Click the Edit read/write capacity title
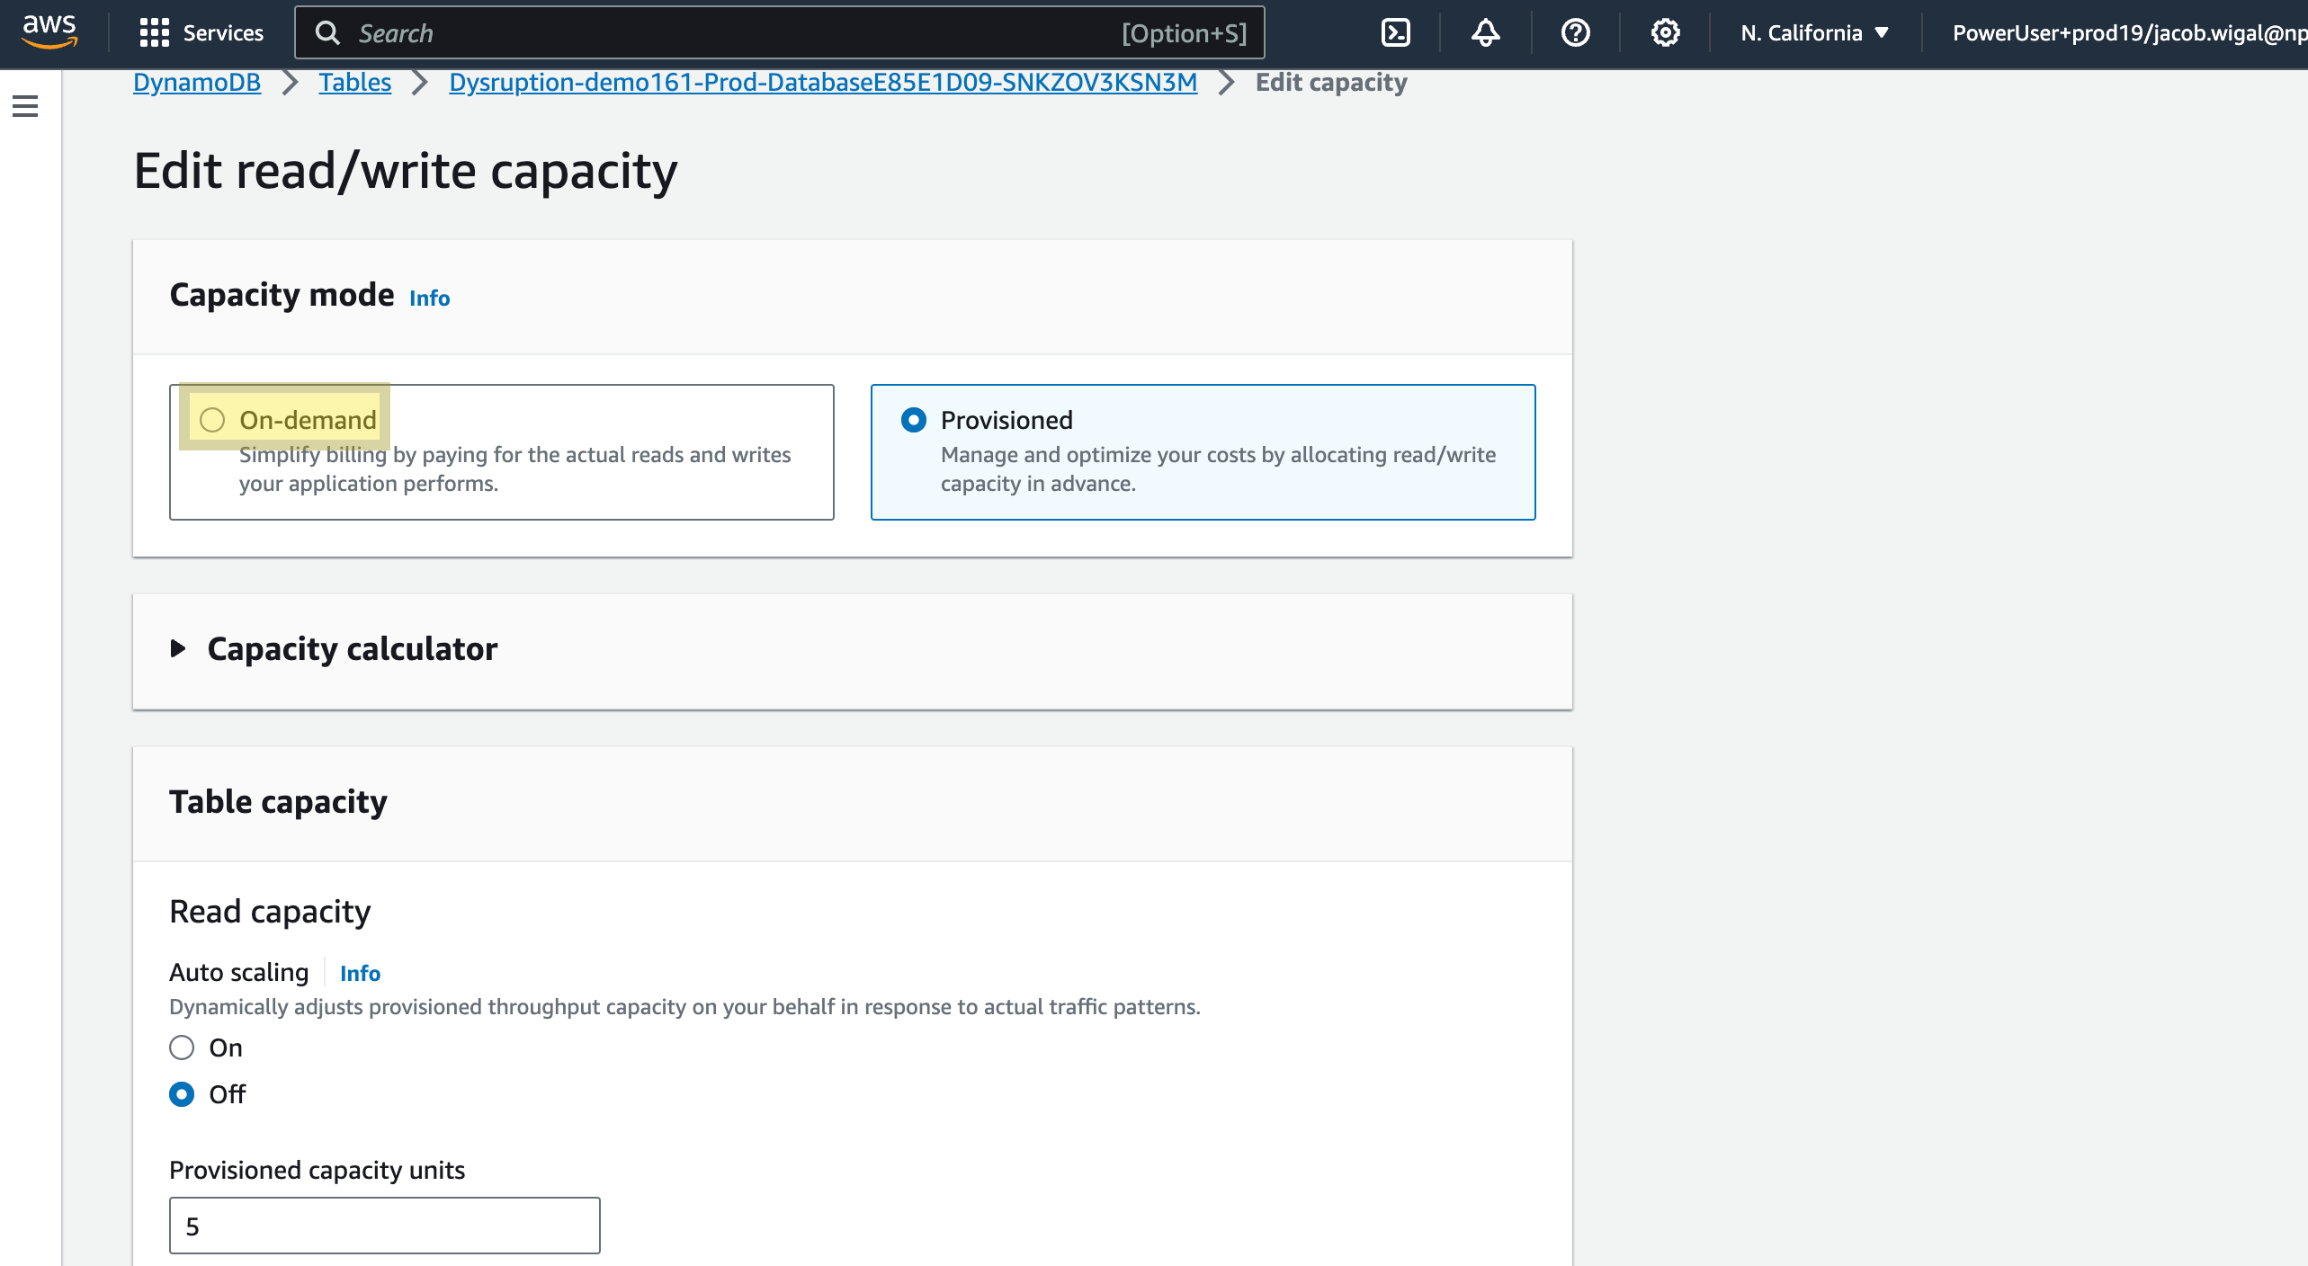This screenshot has height=1266, width=2308. tap(406, 171)
